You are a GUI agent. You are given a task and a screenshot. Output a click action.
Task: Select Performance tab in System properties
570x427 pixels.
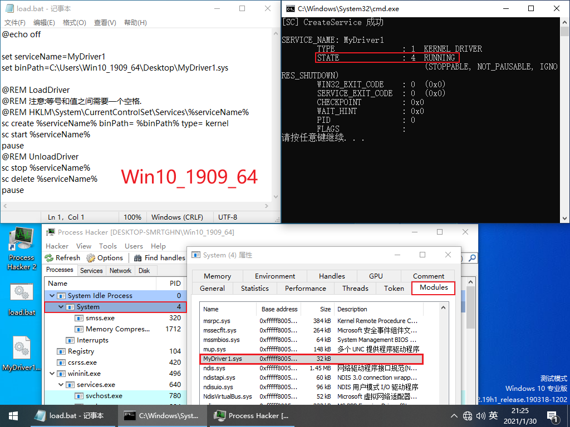306,289
